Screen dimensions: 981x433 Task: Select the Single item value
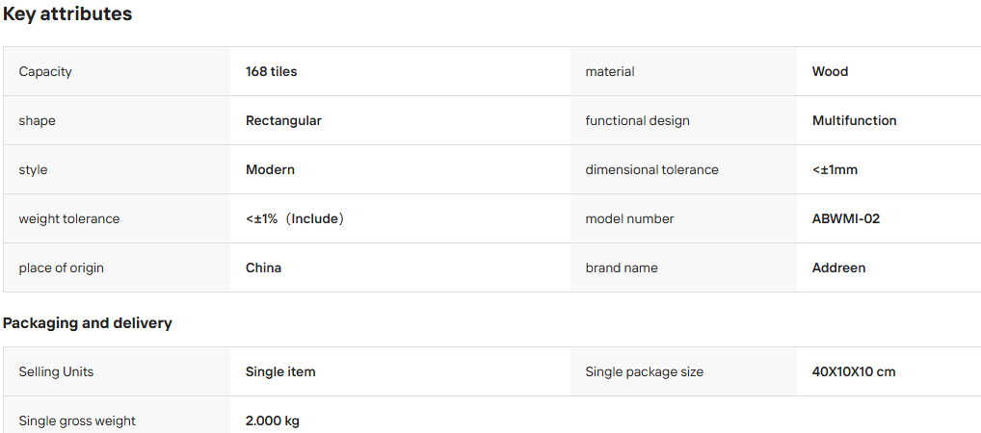coord(280,371)
